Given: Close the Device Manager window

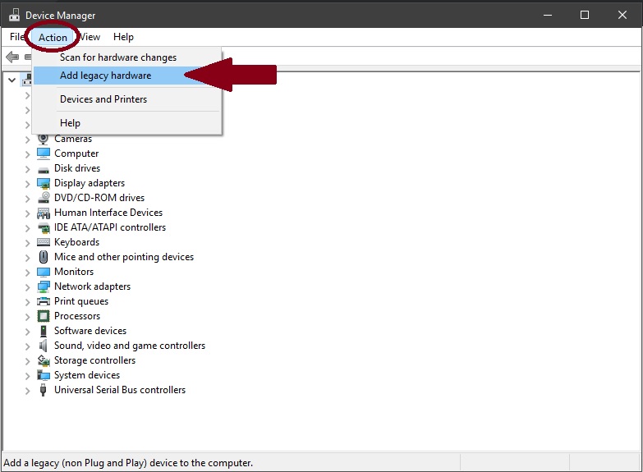Looking at the screenshot, I should coord(622,15).
